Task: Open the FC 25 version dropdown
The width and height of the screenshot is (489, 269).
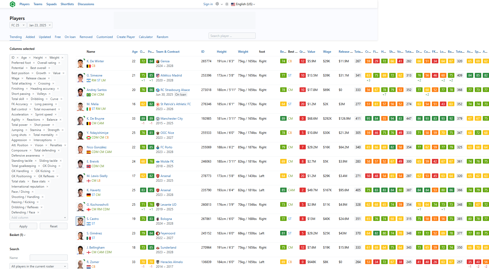Action: coord(18,25)
